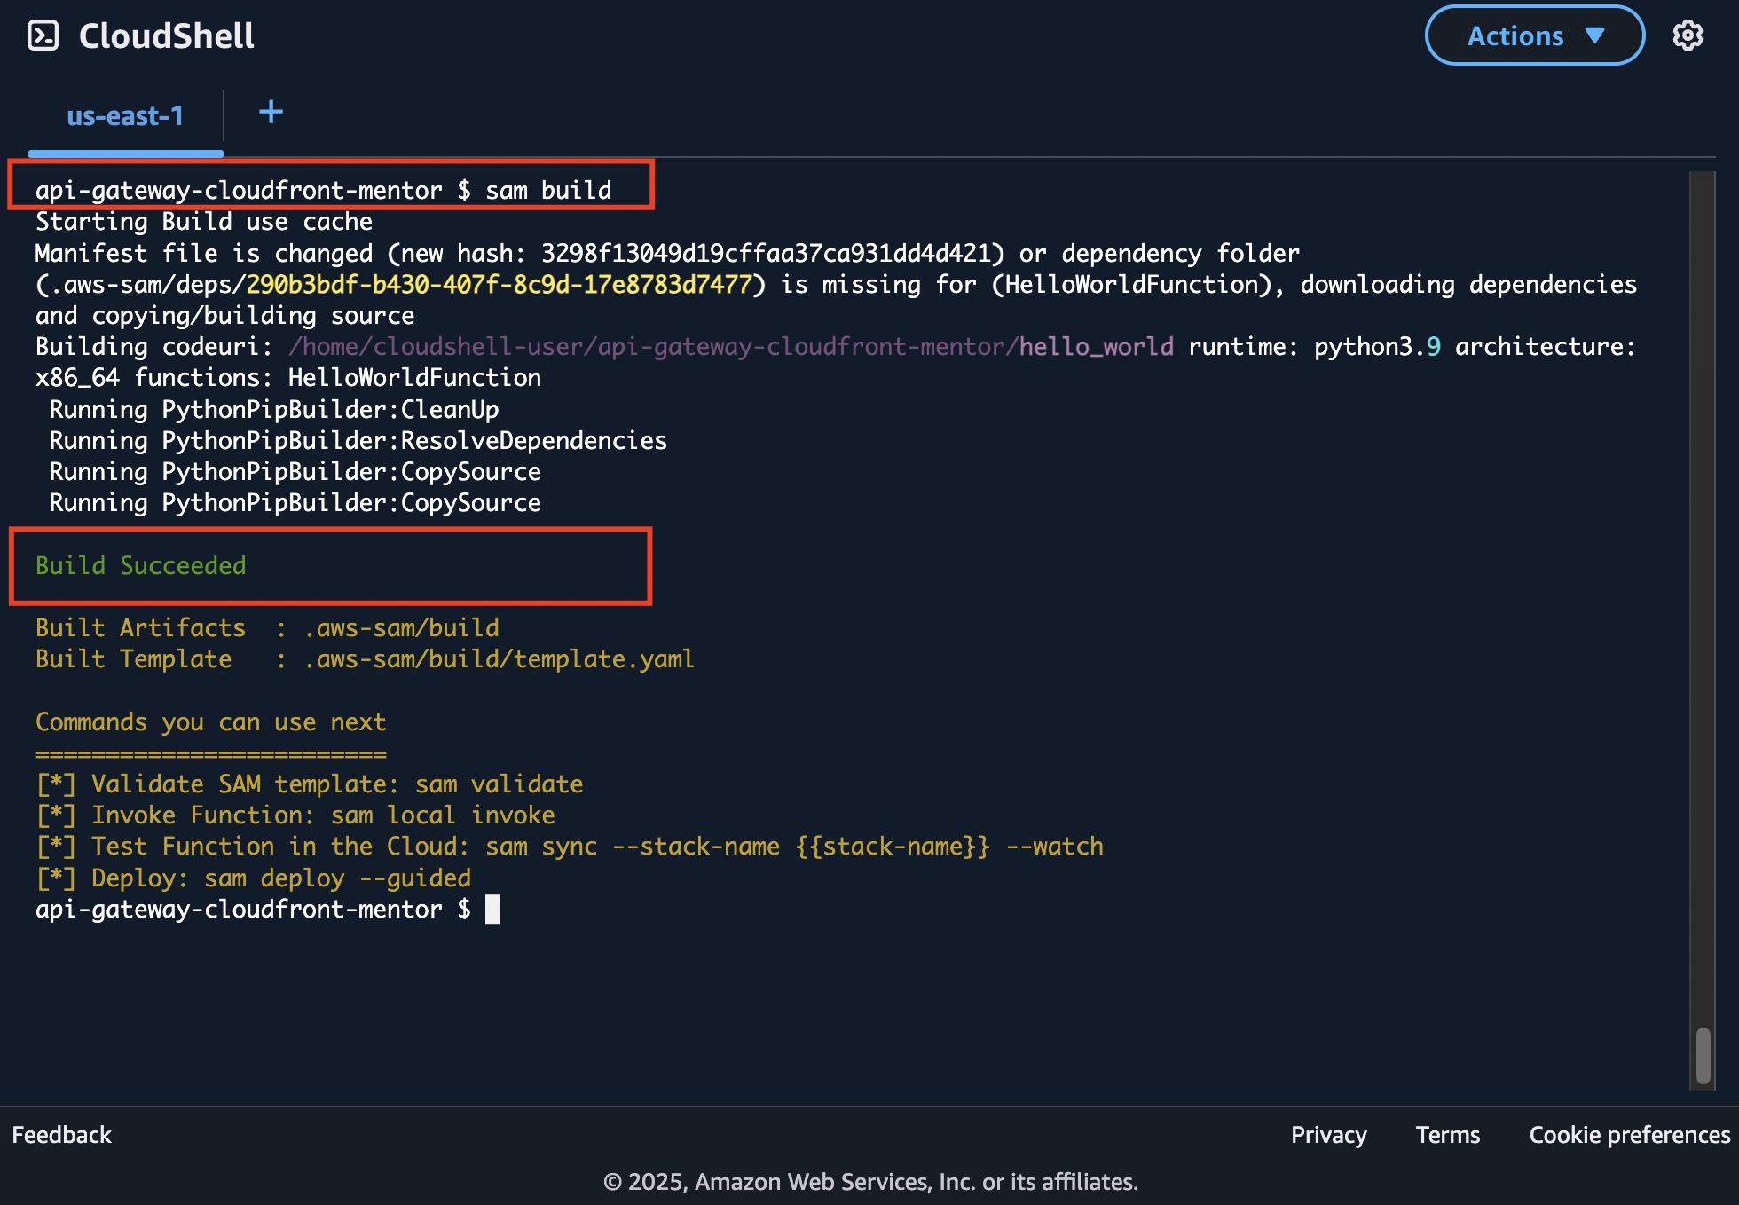Image resolution: width=1739 pixels, height=1205 pixels.
Task: Click the hello_world codeuri path
Action: pyautogui.click(x=1095, y=347)
